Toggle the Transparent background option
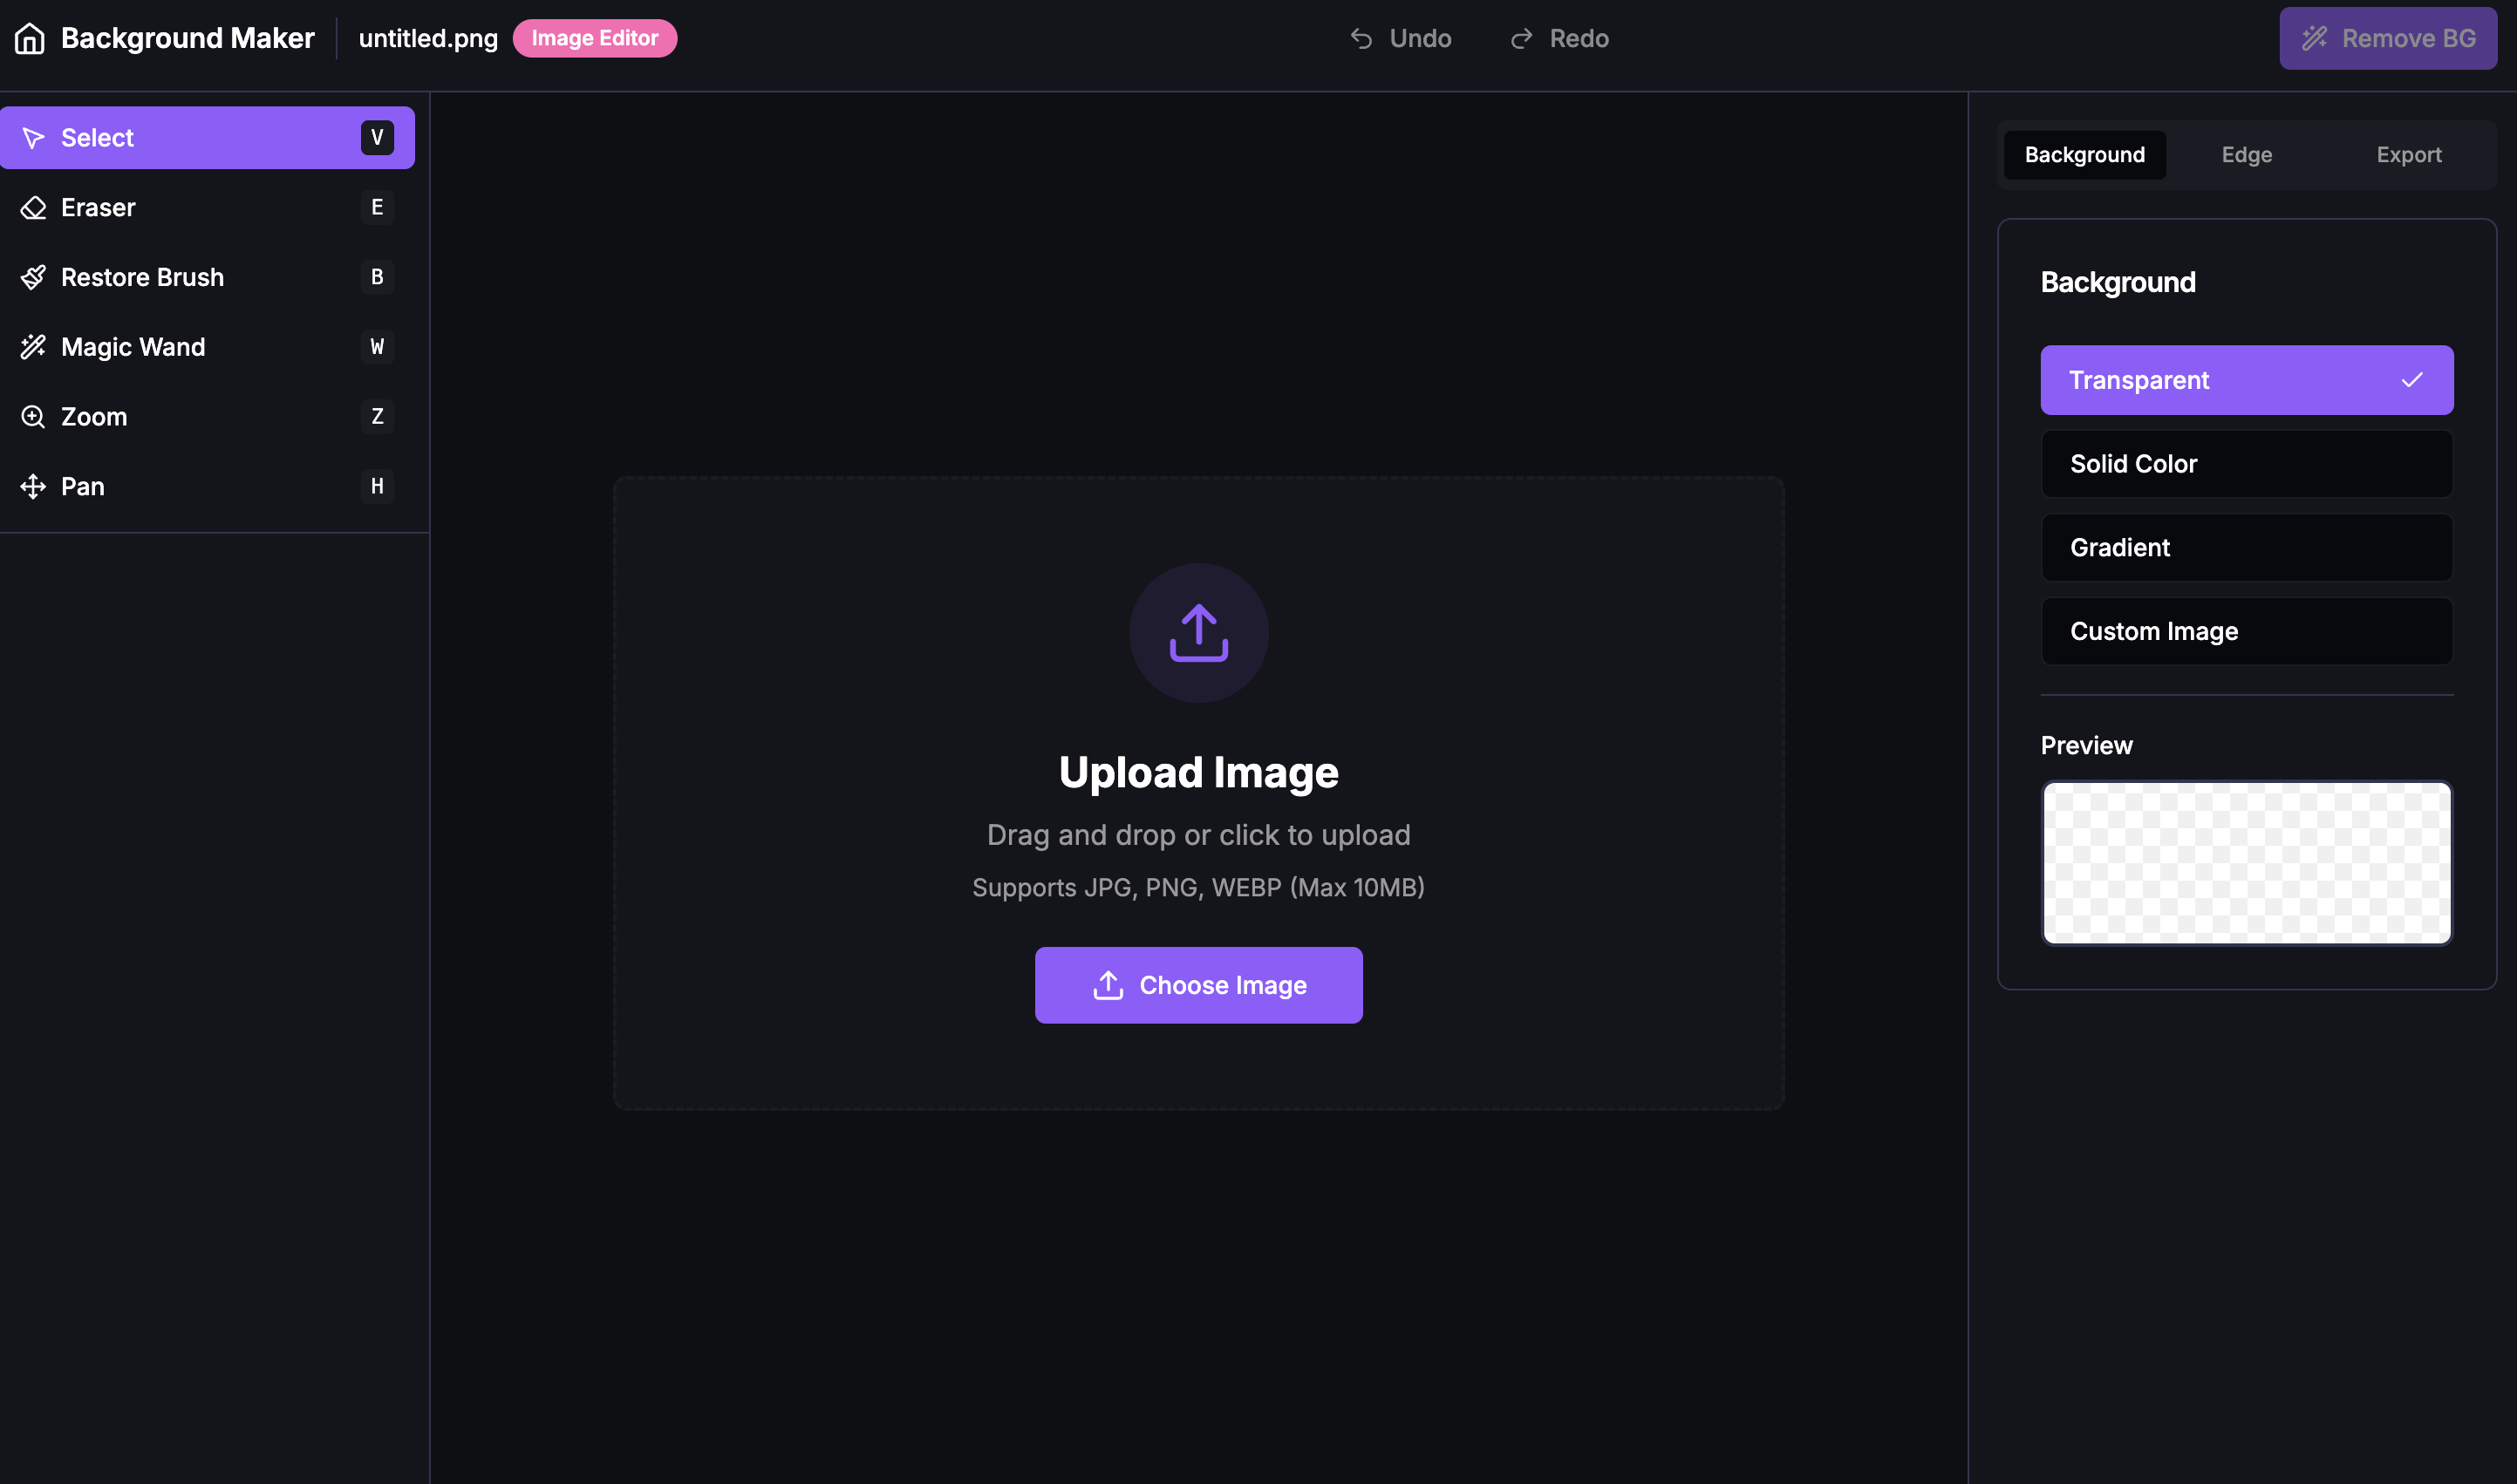This screenshot has height=1484, width=2517. pyautogui.click(x=2245, y=380)
